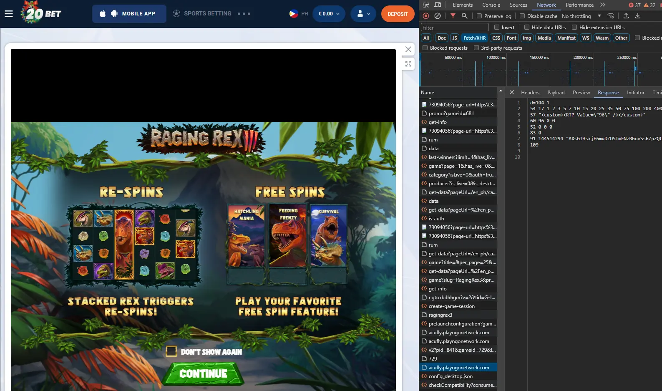Enable Disable cache checkbox
The height and width of the screenshot is (391, 662).
(x=522, y=16)
